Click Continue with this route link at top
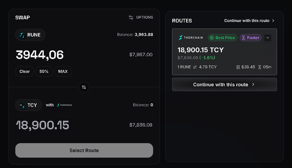 tap(249, 21)
